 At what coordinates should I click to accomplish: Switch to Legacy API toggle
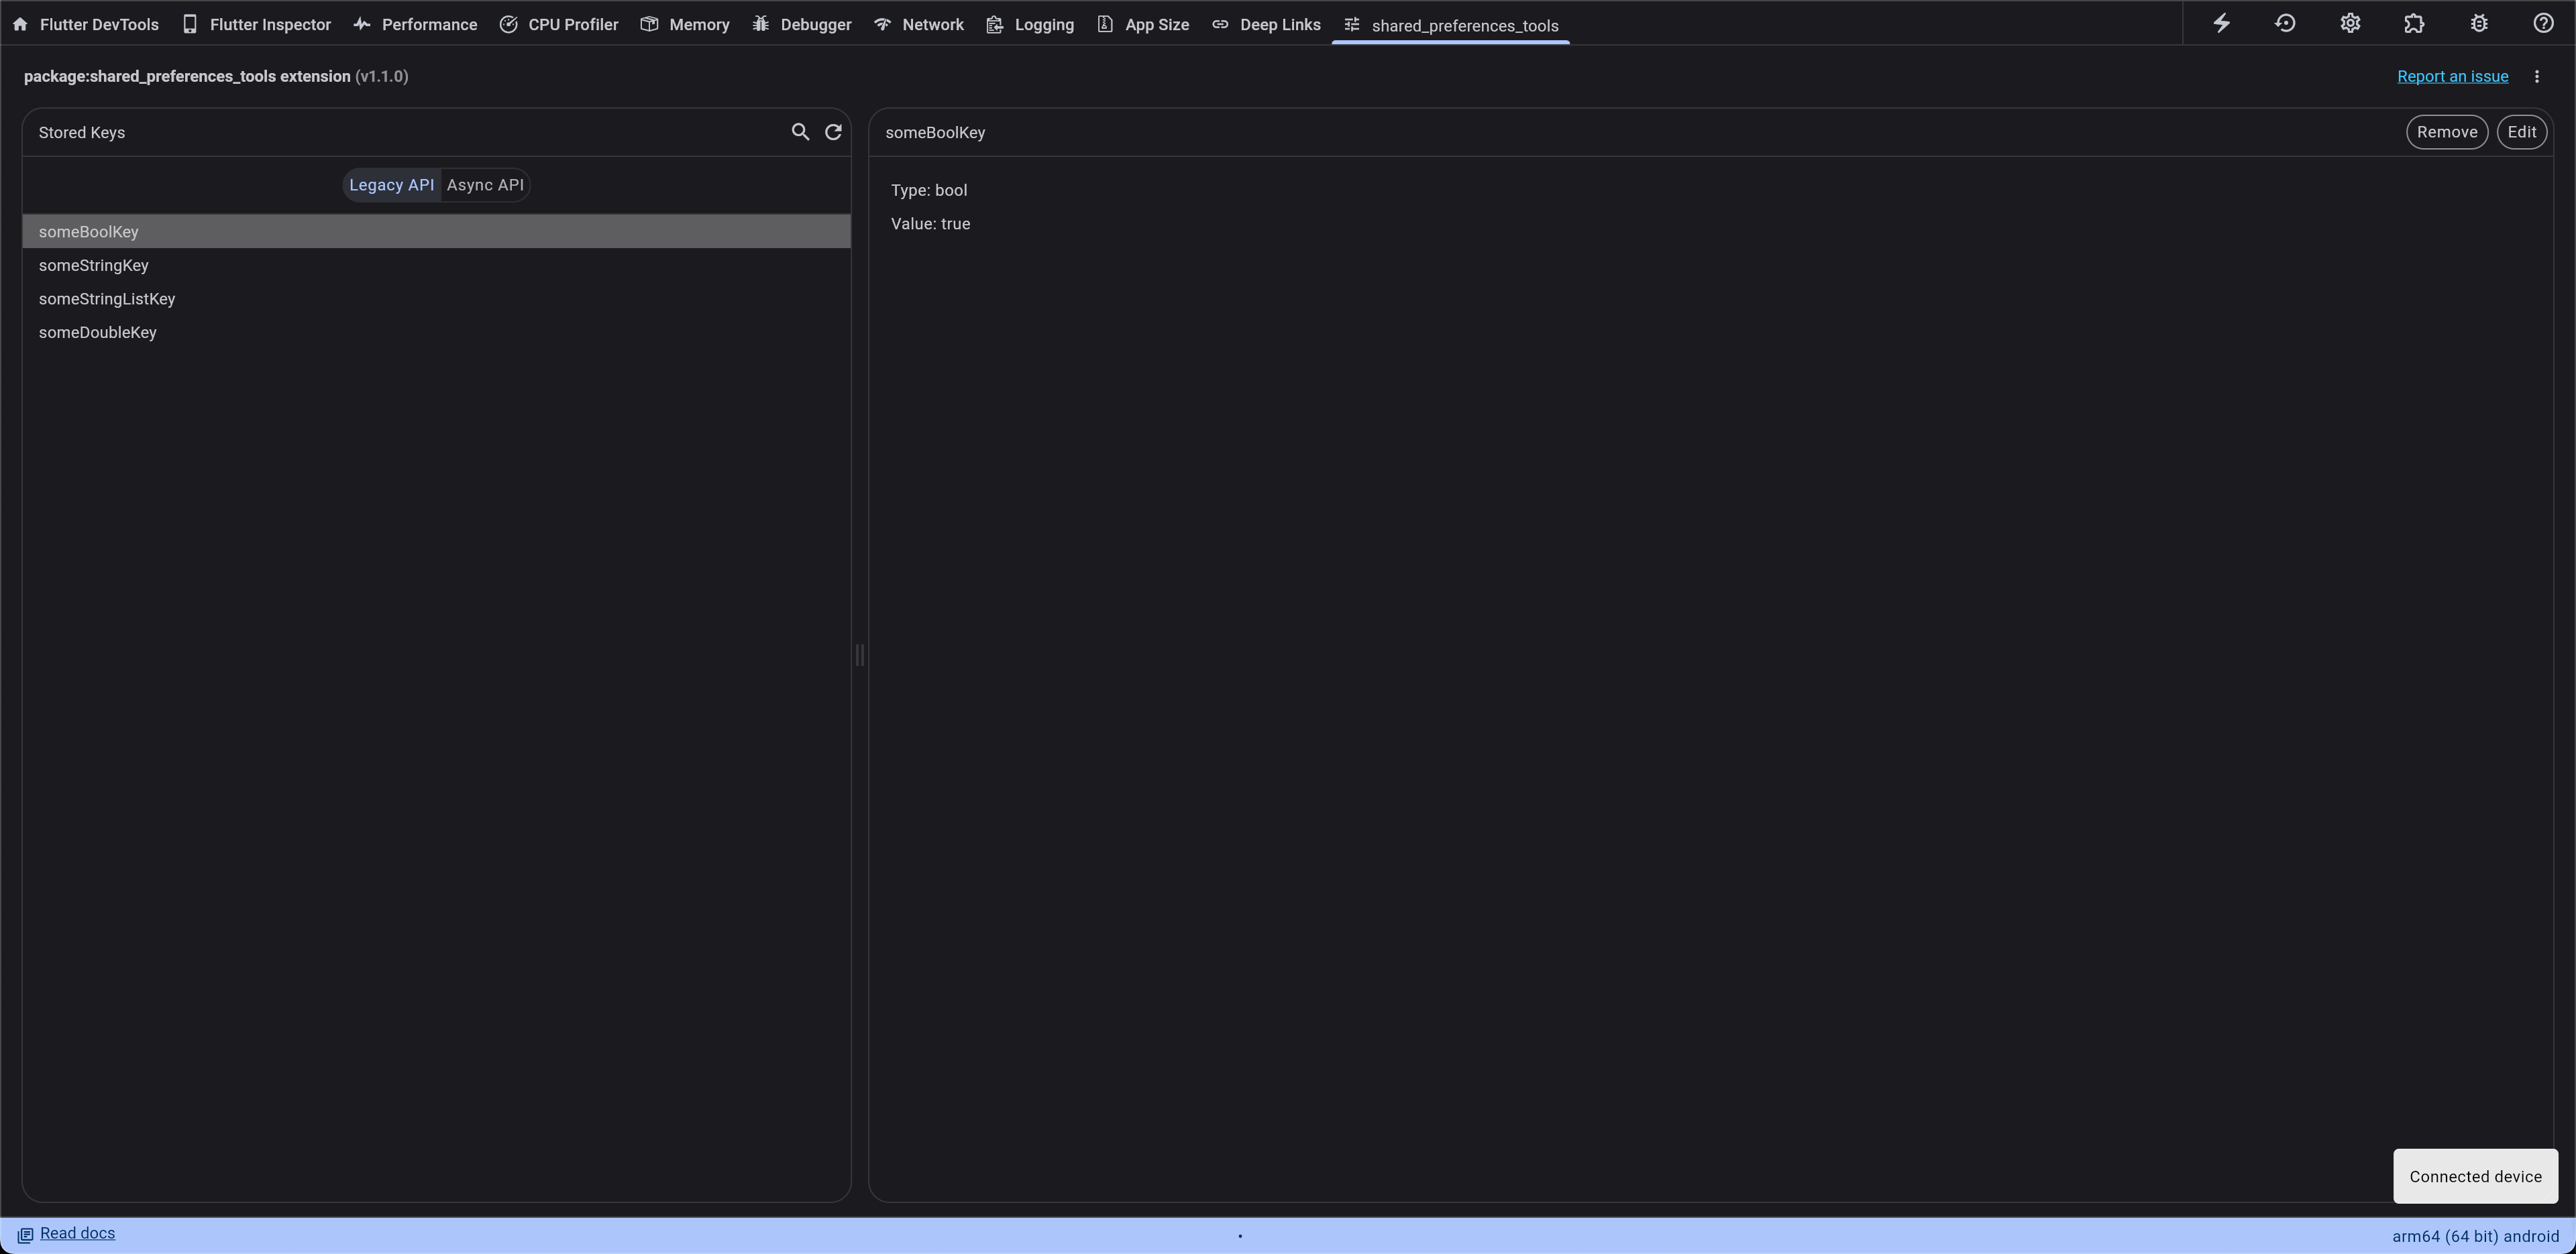tap(391, 185)
